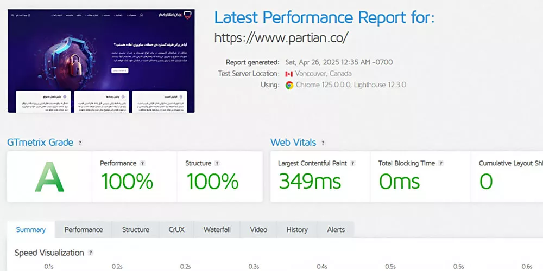Show the History tab
The width and height of the screenshot is (543, 271).
tap(297, 230)
